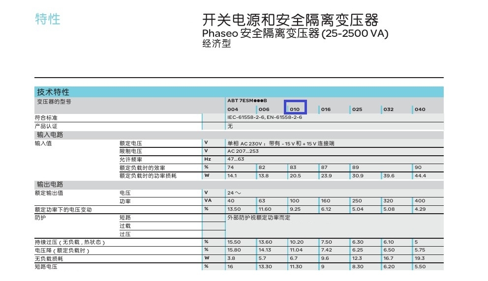Select efficiency value "74"
Viewport: 488px width, 281px height.
(231, 167)
